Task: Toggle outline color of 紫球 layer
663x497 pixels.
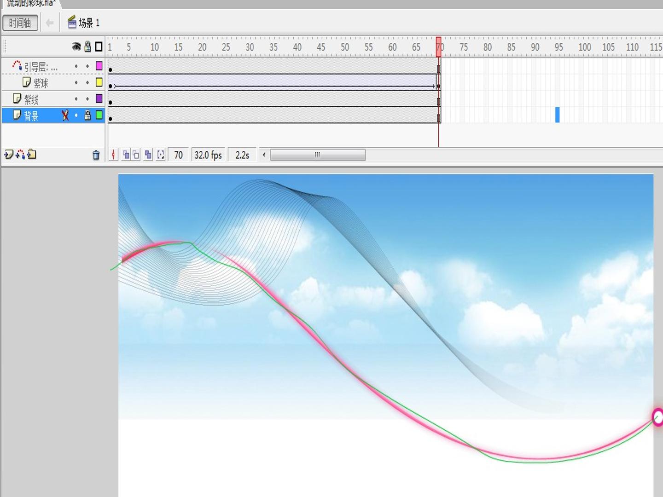Action: pyautogui.click(x=99, y=82)
